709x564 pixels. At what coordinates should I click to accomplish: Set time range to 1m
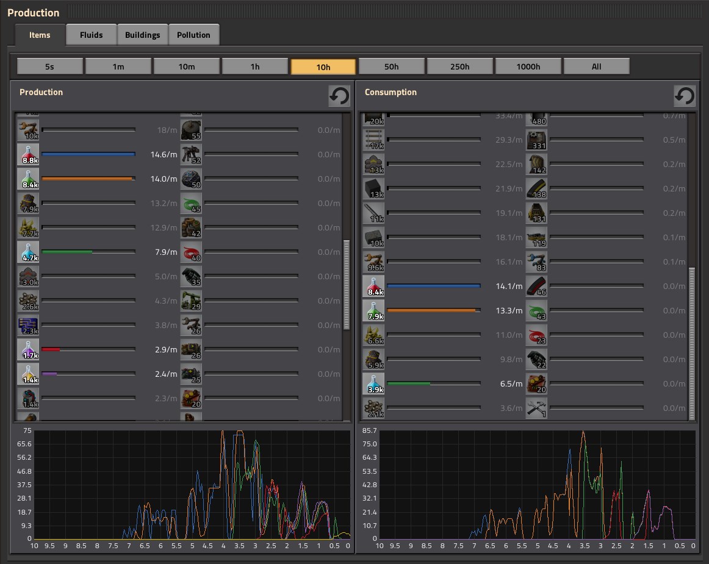coord(118,66)
